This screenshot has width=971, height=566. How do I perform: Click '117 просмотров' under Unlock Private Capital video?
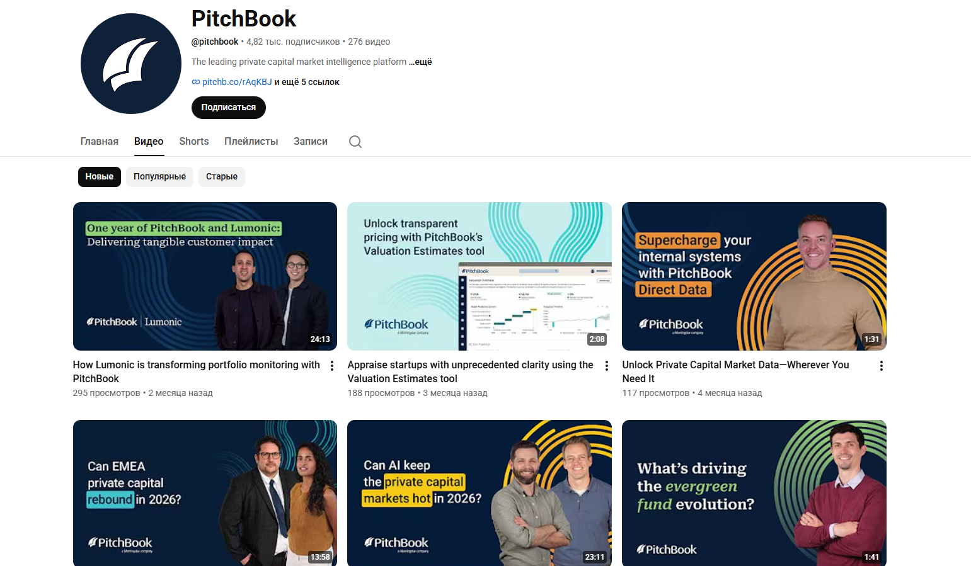(656, 393)
